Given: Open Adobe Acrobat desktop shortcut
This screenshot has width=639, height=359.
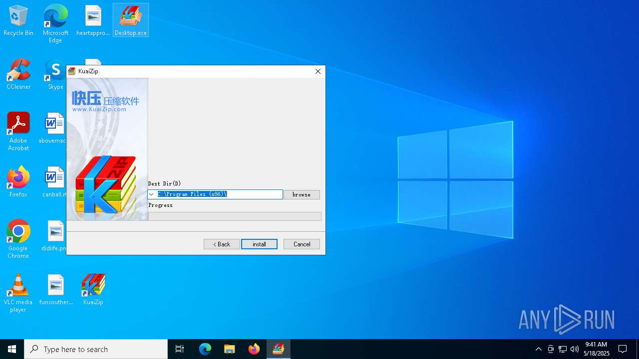Looking at the screenshot, I should (x=18, y=132).
